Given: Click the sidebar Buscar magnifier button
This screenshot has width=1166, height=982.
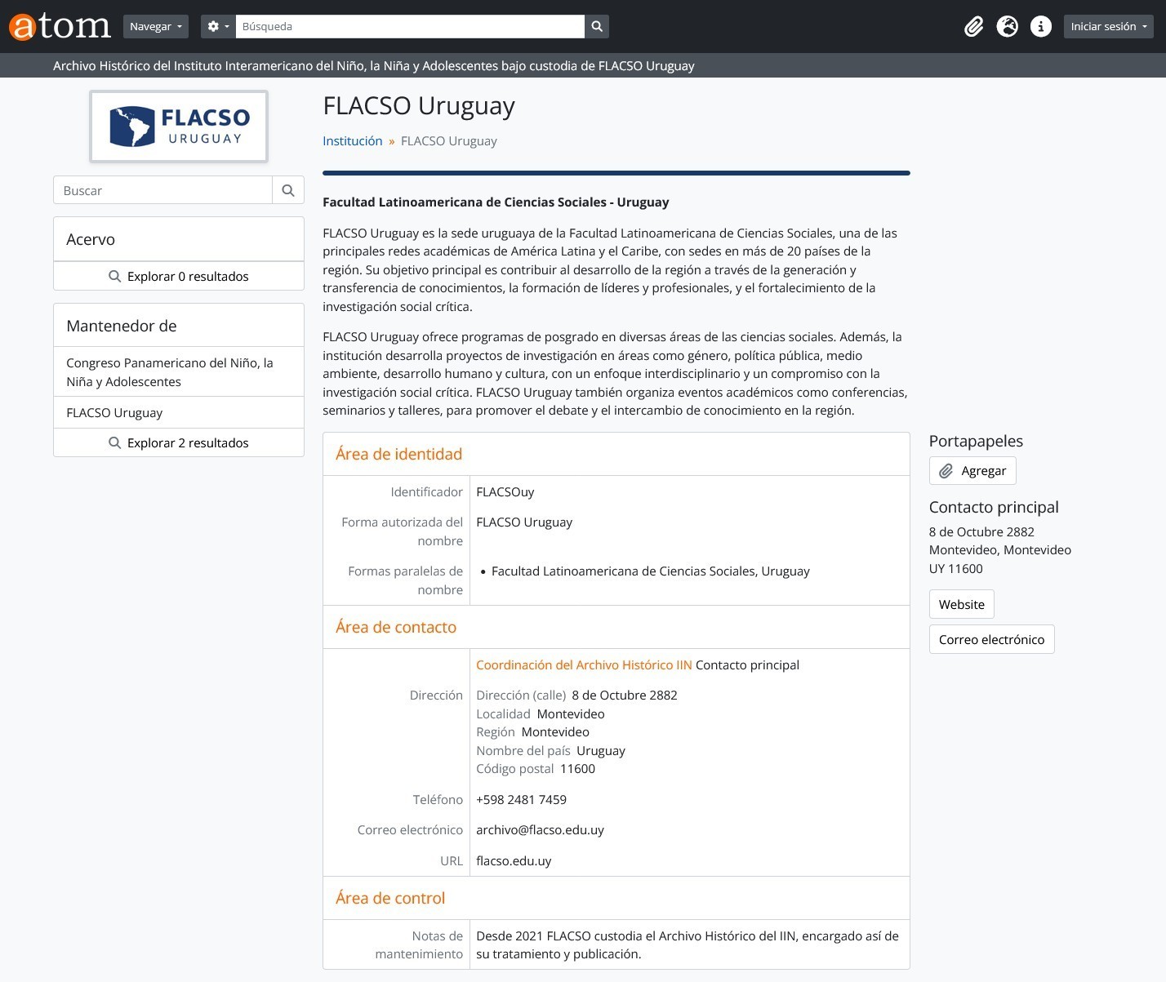Looking at the screenshot, I should [x=287, y=190].
